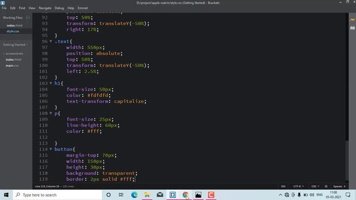Click the #fdfdfd color value
Screen dimensions: 356x200
point(98,95)
